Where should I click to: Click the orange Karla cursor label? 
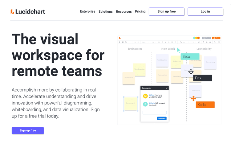pyautogui.click(x=205, y=105)
